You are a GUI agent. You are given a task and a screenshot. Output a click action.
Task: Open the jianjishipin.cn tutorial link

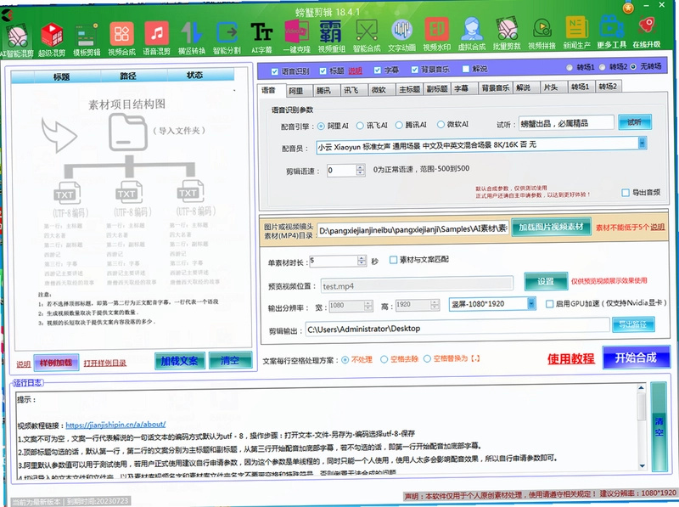click(115, 425)
